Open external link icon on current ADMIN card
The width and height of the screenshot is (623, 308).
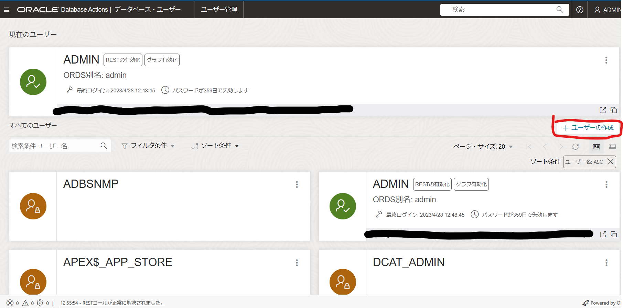603,110
